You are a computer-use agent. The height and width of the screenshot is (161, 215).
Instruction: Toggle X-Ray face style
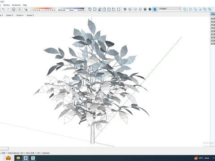pyautogui.click(x=125, y=9)
